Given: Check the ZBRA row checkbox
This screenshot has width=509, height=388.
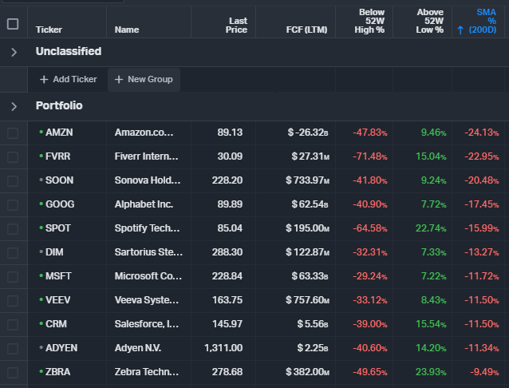Looking at the screenshot, I should [x=13, y=372].
